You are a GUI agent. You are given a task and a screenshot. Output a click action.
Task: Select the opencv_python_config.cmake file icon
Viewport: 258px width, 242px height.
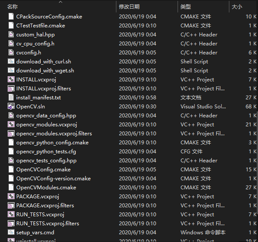11,142
